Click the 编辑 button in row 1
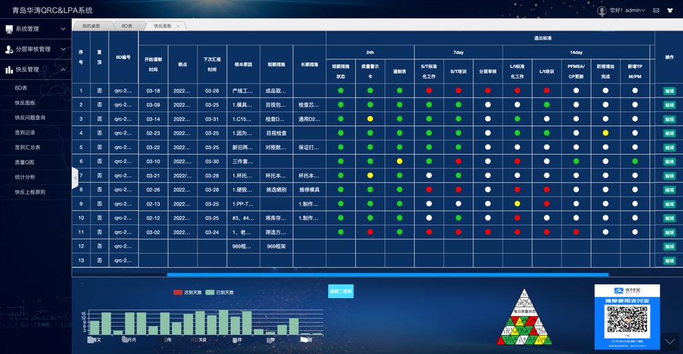 coord(669,91)
